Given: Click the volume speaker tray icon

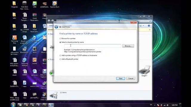Looking at the screenshot, I should click(x=168, y=105).
